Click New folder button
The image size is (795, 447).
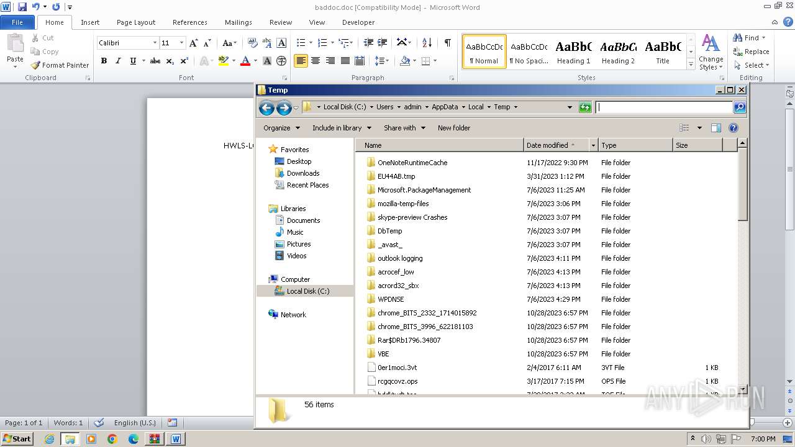tap(454, 128)
